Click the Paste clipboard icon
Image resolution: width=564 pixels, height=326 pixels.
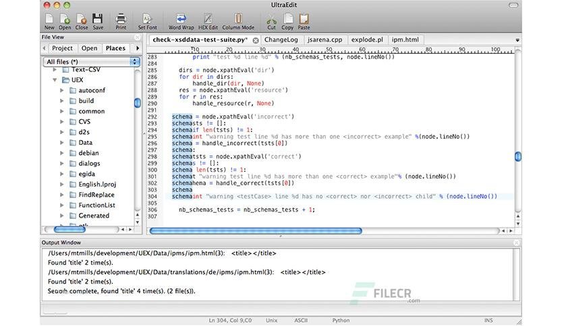304,19
